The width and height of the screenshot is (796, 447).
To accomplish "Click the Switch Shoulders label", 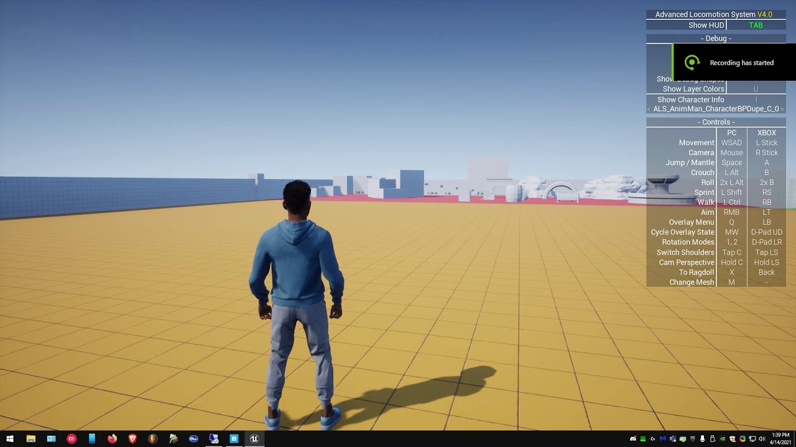I will point(685,253).
